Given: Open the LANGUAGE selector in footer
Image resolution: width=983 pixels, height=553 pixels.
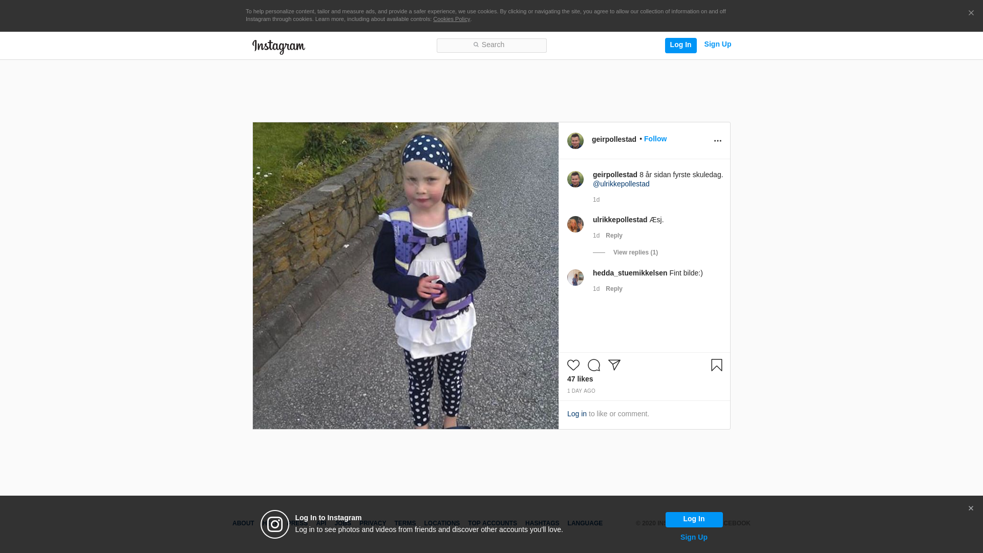Looking at the screenshot, I should coord(585,523).
